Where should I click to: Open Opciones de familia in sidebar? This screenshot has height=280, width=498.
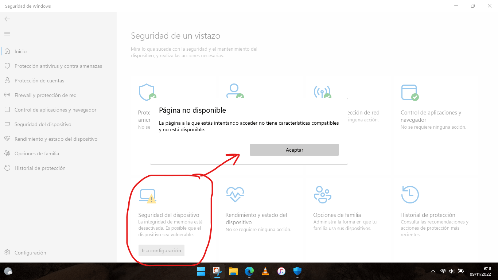click(x=58, y=153)
